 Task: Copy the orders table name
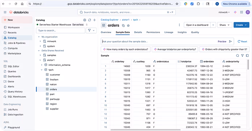123,26
